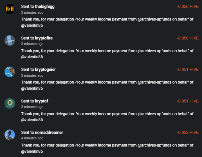Click the timestamp under 'Sent to kryptof'
Viewport: 202px width, 157px height.
(x=32, y=107)
